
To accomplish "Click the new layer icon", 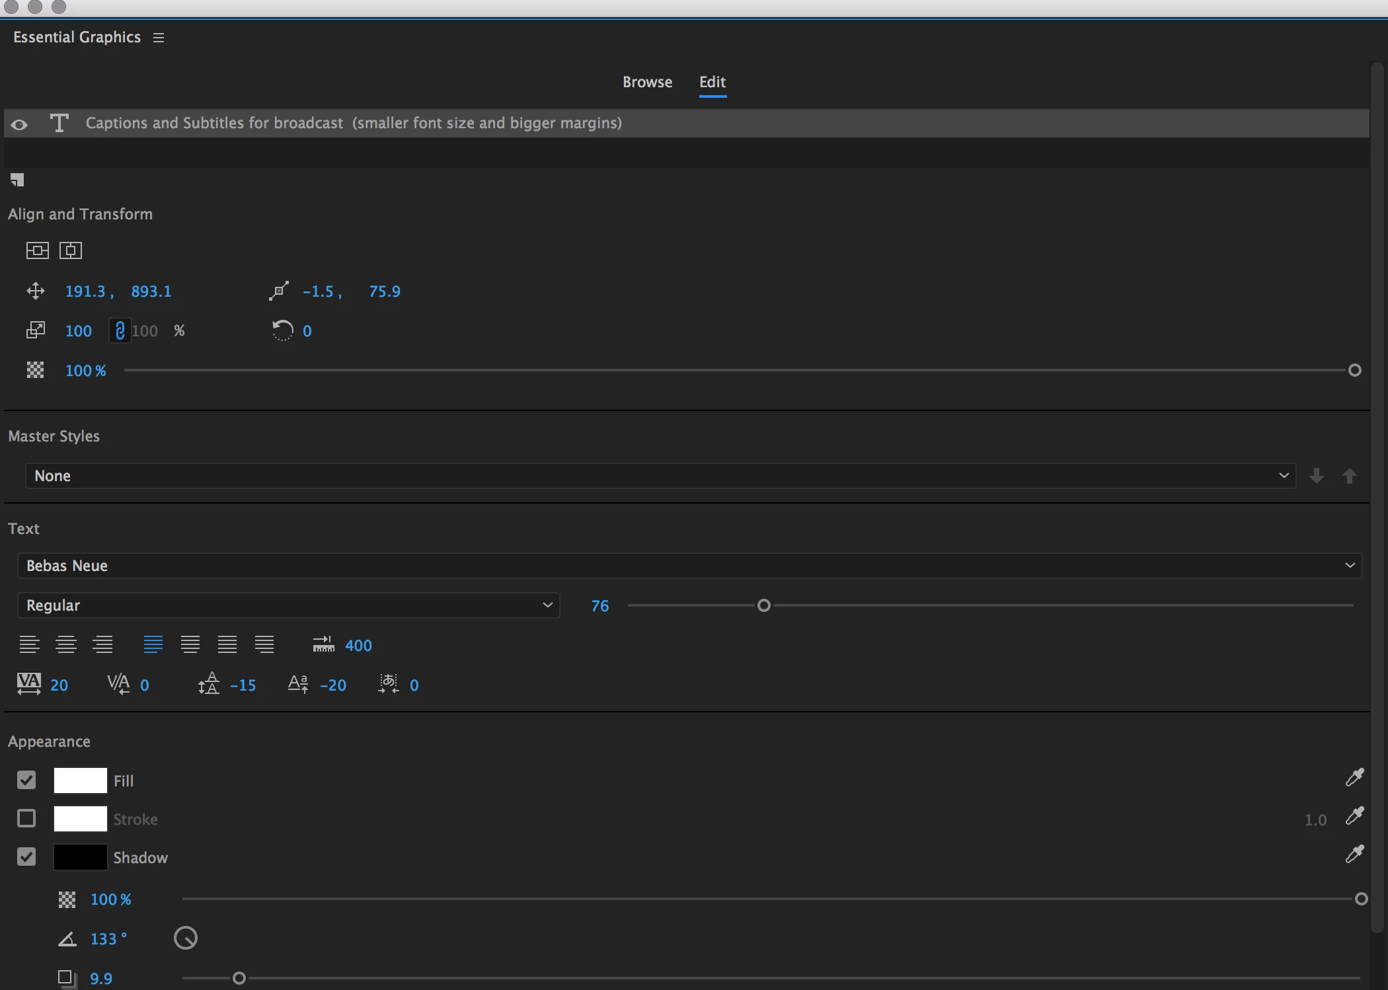I will [17, 180].
